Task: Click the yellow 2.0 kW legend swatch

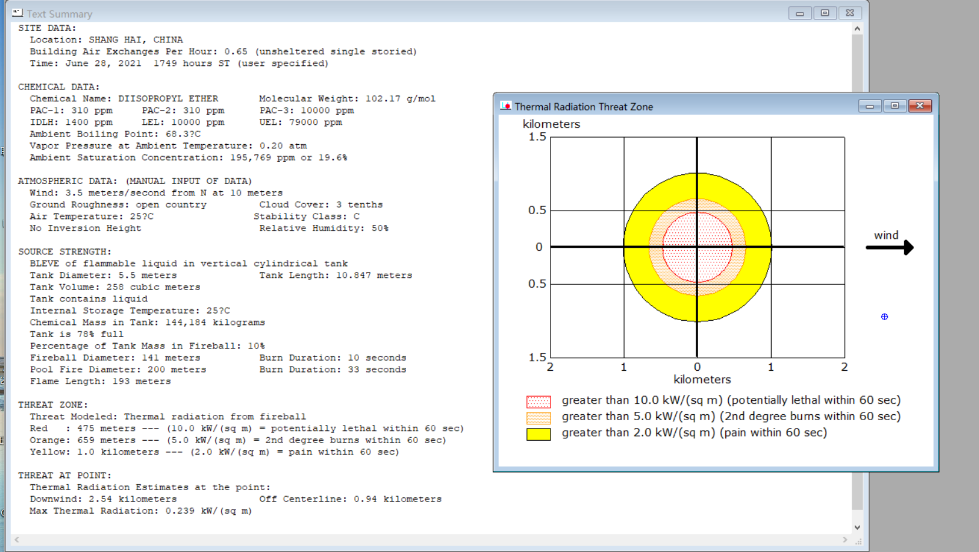Action: [x=539, y=434]
